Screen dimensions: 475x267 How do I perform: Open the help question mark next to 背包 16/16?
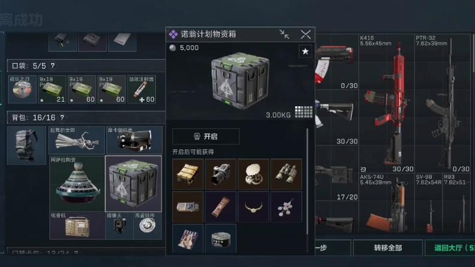[62, 117]
